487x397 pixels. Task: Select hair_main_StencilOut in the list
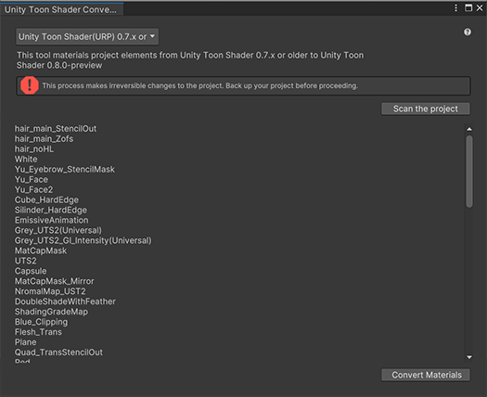(56, 129)
